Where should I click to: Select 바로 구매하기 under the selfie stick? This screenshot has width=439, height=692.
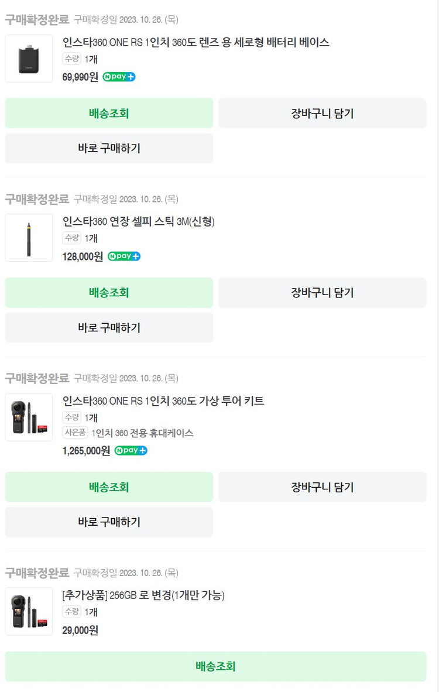pos(109,328)
